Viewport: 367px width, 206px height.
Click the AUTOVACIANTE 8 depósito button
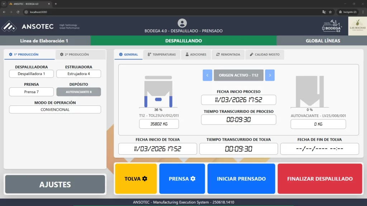78,92
